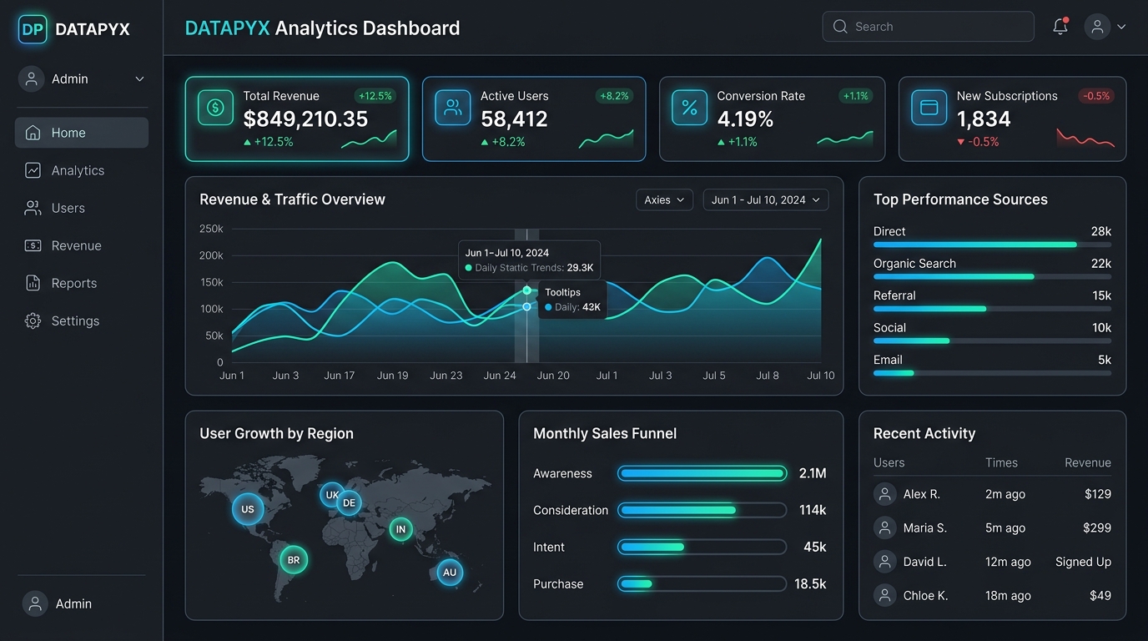This screenshot has width=1148, height=641.
Task: Click the Intent funnel bar
Action: [702, 547]
